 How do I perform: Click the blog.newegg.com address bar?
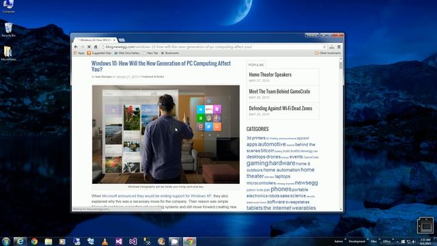[213, 47]
